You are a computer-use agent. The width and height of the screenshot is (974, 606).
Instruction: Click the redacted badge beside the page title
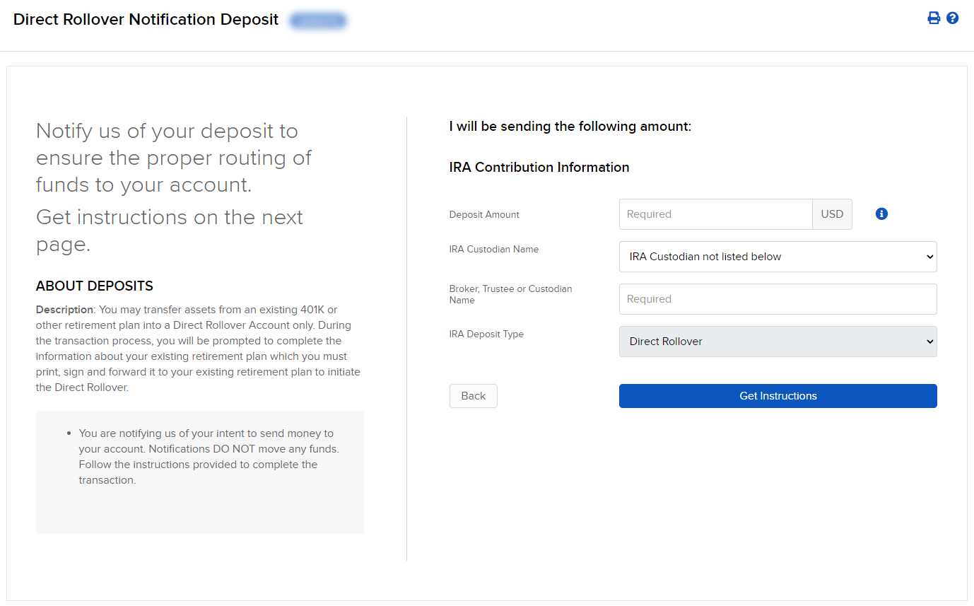point(317,20)
